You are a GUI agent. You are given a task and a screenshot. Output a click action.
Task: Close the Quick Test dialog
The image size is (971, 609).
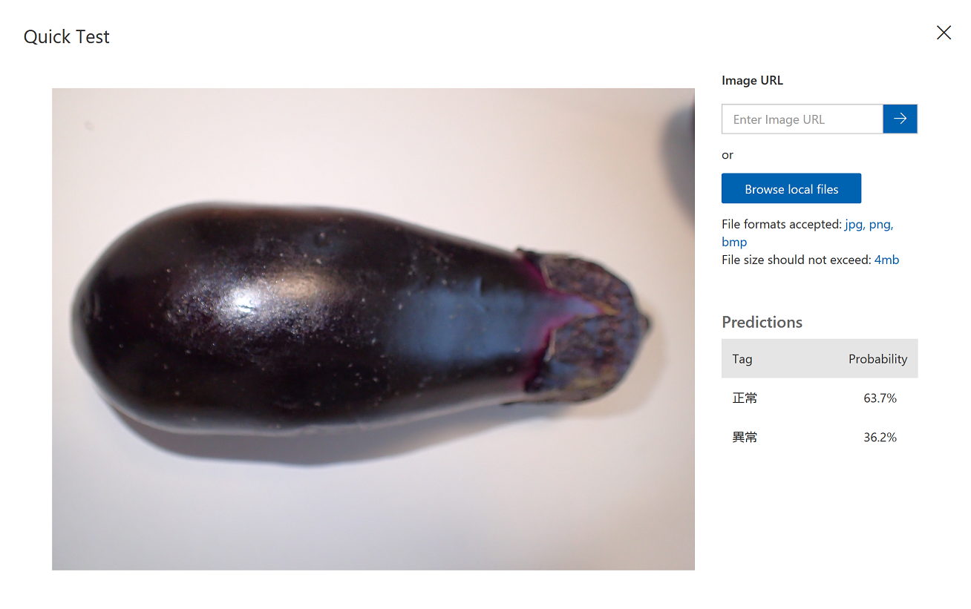944,33
